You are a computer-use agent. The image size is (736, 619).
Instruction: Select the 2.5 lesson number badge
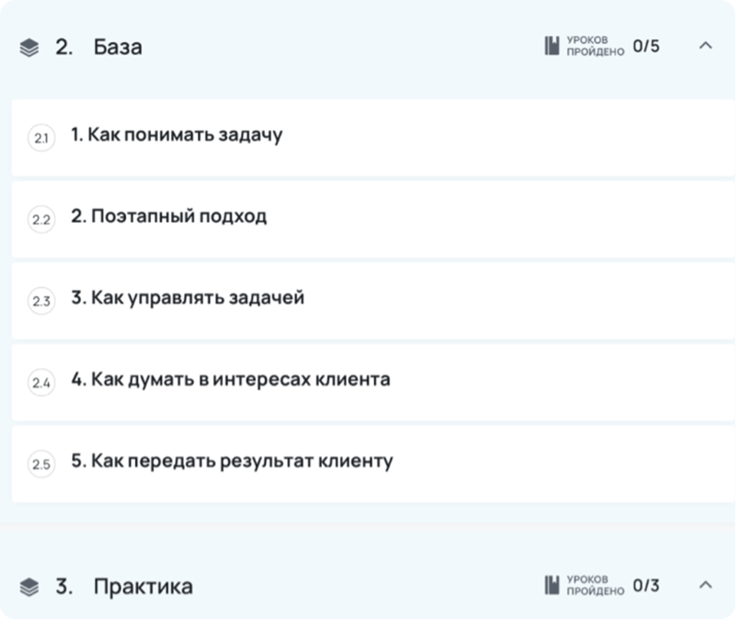click(41, 464)
